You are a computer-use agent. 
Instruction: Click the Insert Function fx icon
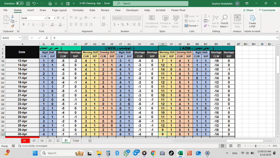(47, 38)
